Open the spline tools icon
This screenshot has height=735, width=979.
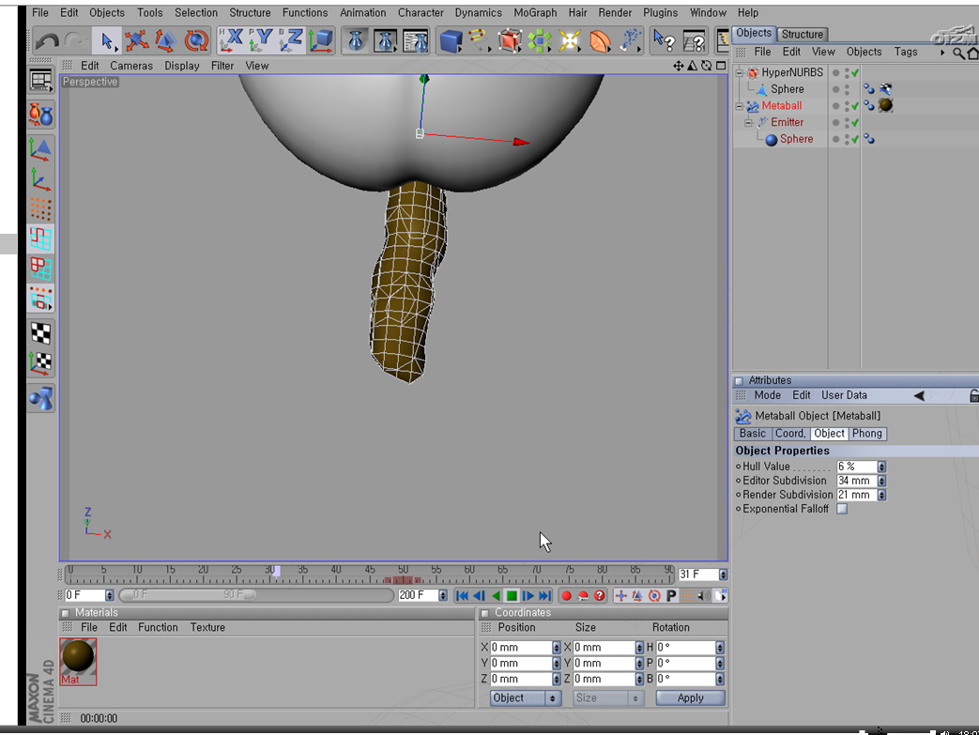pyautogui.click(x=479, y=41)
